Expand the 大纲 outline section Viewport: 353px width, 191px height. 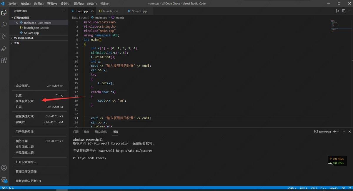[x=16, y=43]
